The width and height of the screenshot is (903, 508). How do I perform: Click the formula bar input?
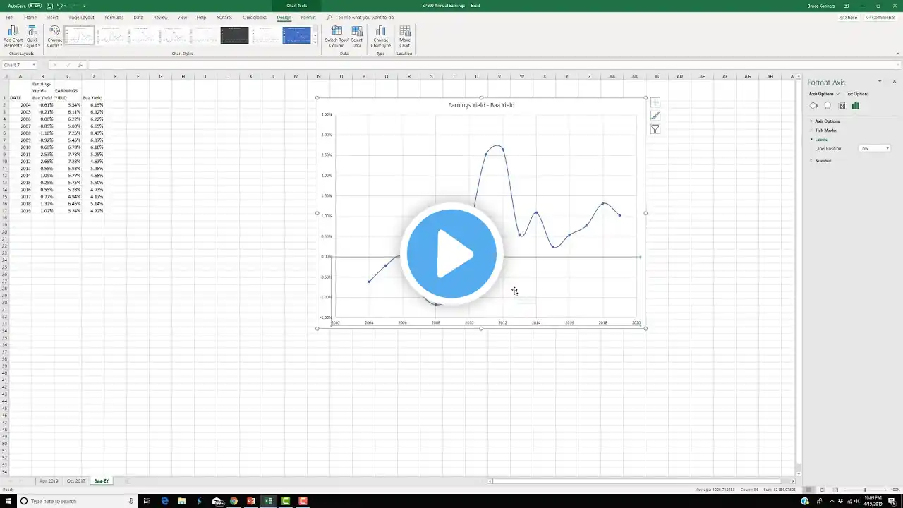coord(494,65)
